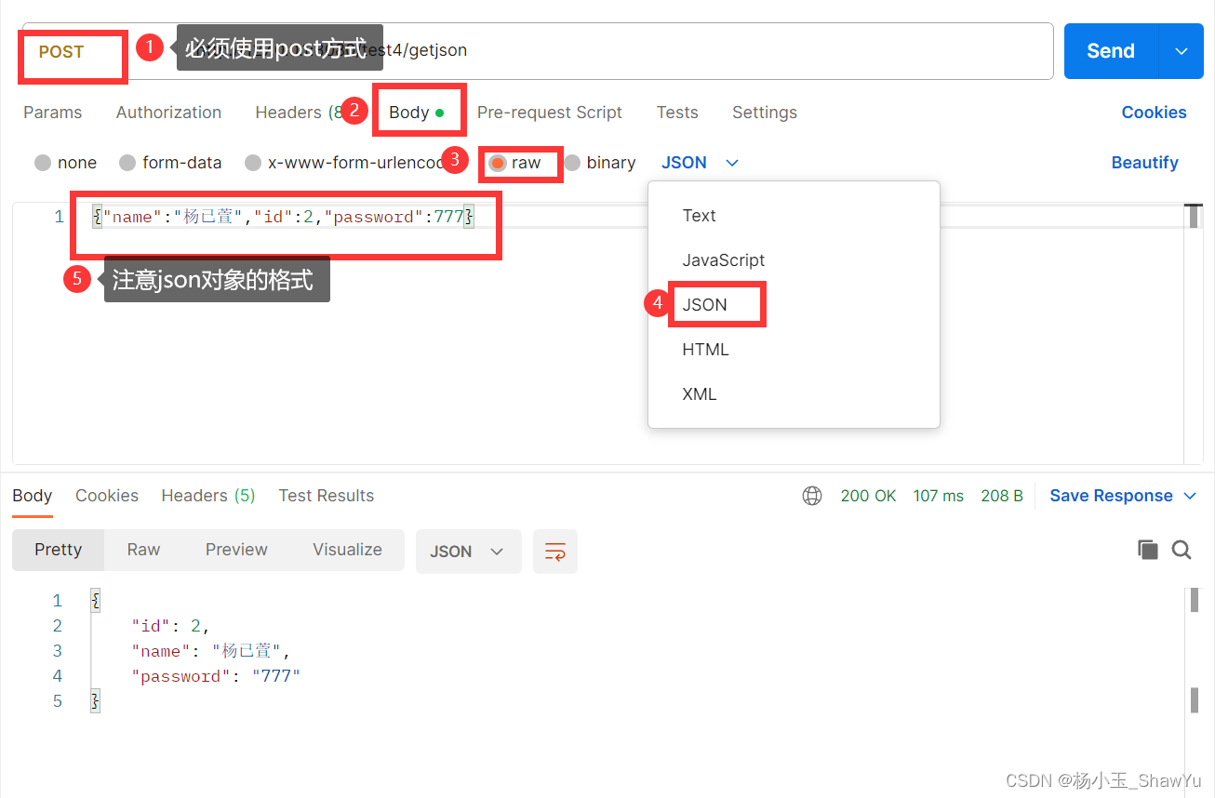
Task: Open the response search with the magnifier icon
Action: (x=1182, y=550)
